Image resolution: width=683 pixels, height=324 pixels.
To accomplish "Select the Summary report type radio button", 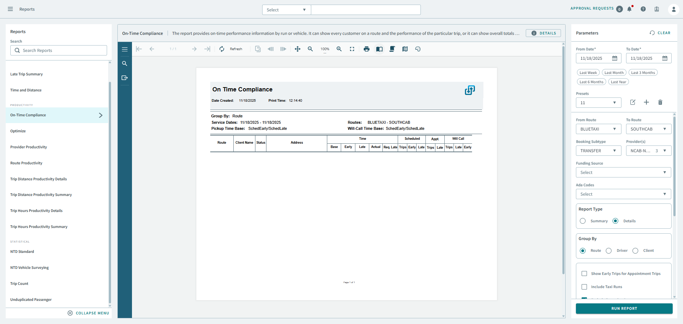I will pyautogui.click(x=583, y=221).
